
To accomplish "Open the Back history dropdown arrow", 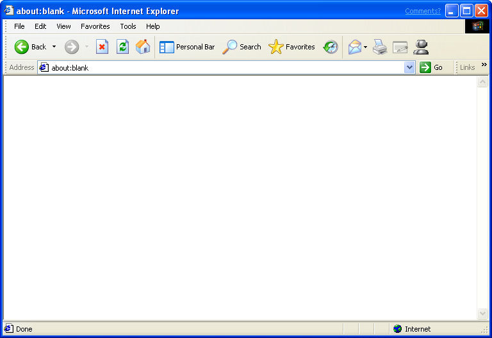I will click(54, 47).
